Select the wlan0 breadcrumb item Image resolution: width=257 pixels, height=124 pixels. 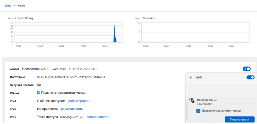(21, 6)
